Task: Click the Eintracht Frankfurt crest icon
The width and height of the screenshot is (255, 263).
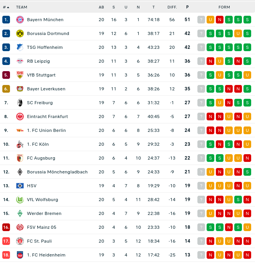Action: click(20, 117)
